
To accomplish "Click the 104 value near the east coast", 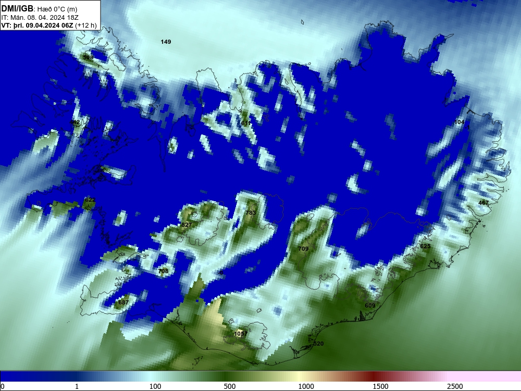I will (459, 122).
